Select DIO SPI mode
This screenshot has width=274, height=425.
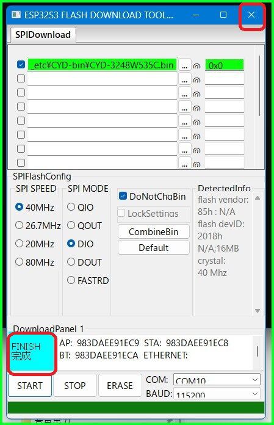pos(81,244)
